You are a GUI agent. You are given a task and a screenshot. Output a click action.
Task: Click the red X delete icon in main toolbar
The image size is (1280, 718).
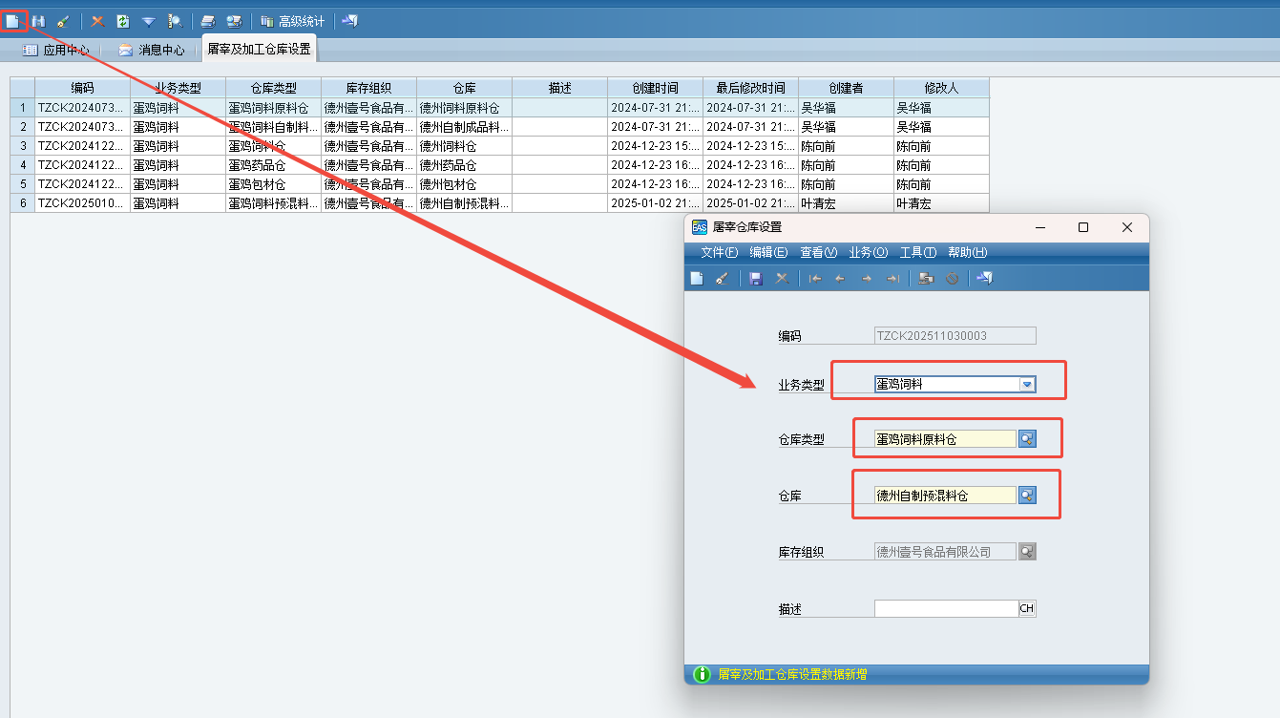pos(97,21)
